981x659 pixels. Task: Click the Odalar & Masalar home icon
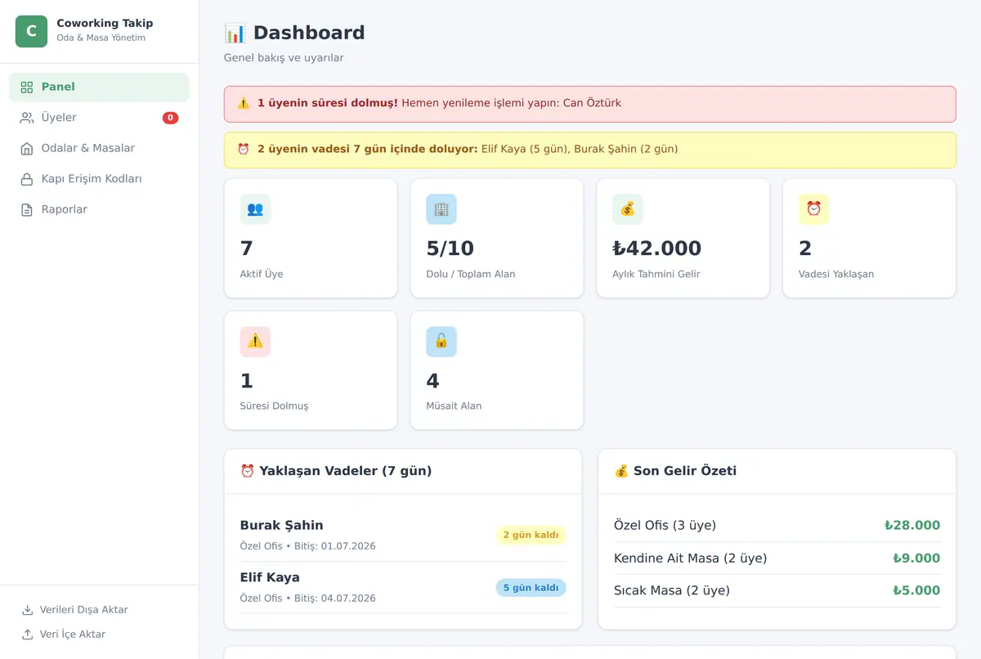(27, 149)
